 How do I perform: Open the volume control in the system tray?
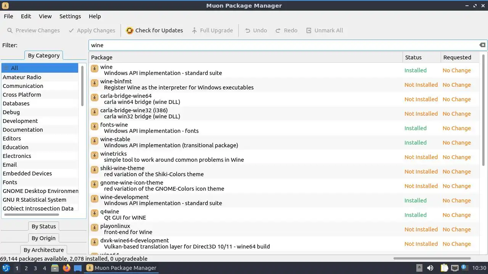tap(430, 268)
